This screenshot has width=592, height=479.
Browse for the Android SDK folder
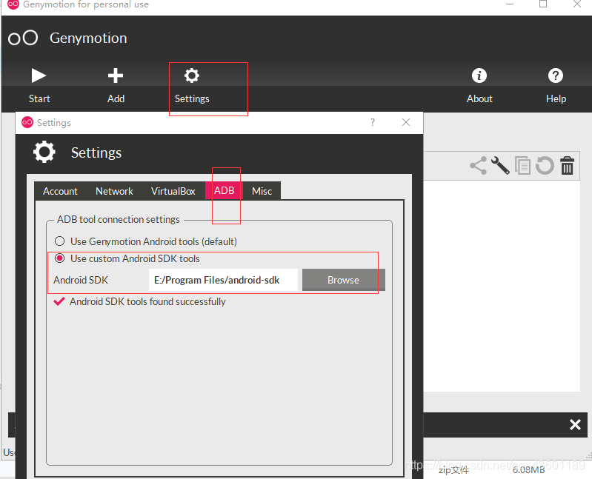coord(343,280)
